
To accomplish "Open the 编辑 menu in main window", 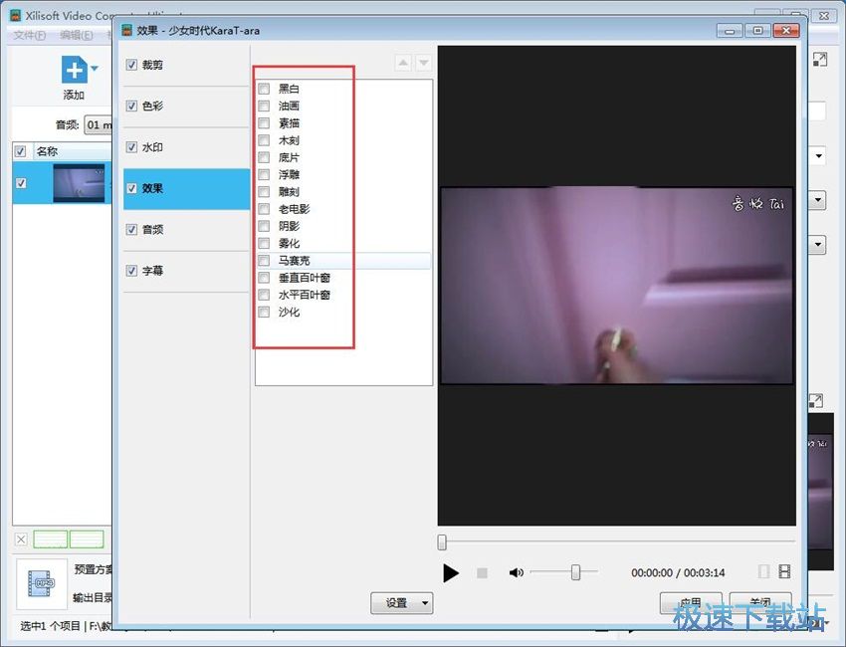I will 77,35.
